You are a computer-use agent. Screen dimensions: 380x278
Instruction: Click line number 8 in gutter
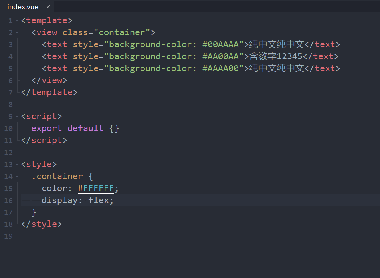coord(10,105)
